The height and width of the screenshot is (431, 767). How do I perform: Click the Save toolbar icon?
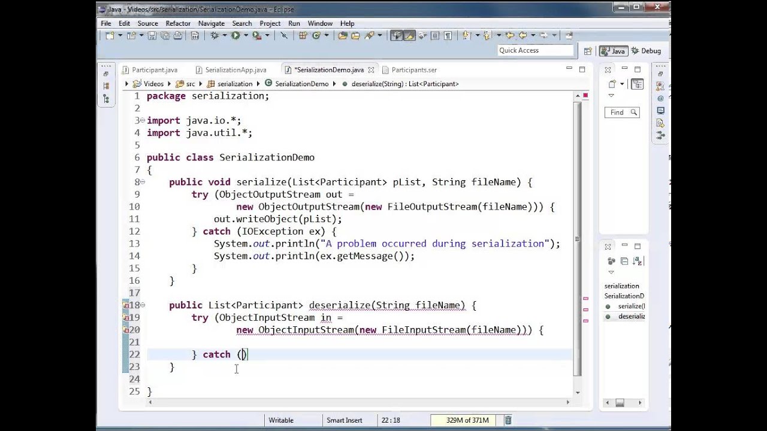152,36
